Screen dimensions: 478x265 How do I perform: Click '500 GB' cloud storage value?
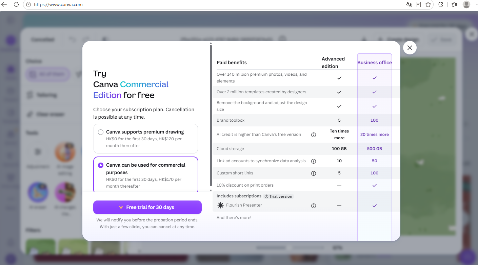[375, 149]
